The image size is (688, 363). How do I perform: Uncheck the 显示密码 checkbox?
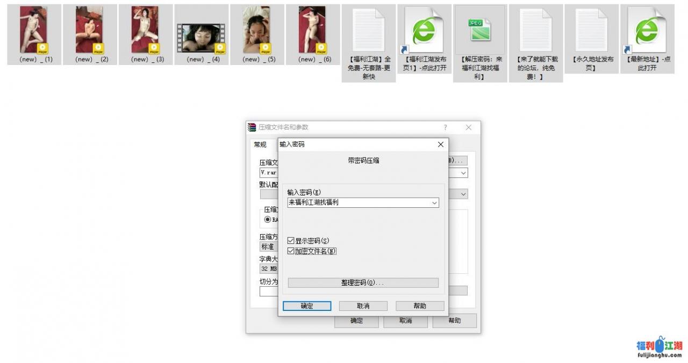click(x=291, y=240)
